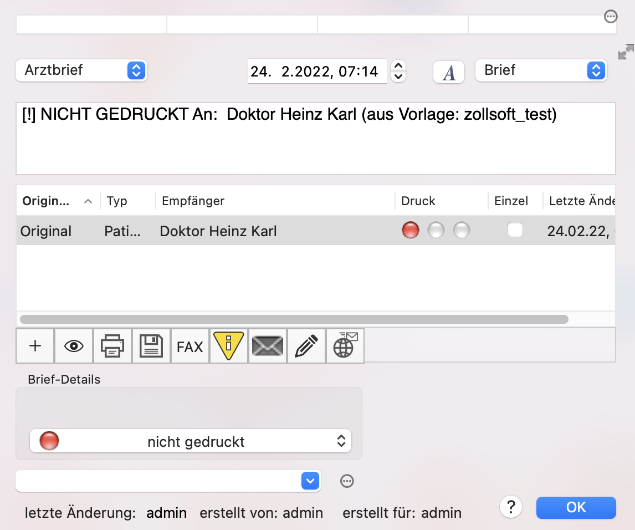Sort by Origin column header
The height and width of the screenshot is (530, 635).
(x=57, y=201)
